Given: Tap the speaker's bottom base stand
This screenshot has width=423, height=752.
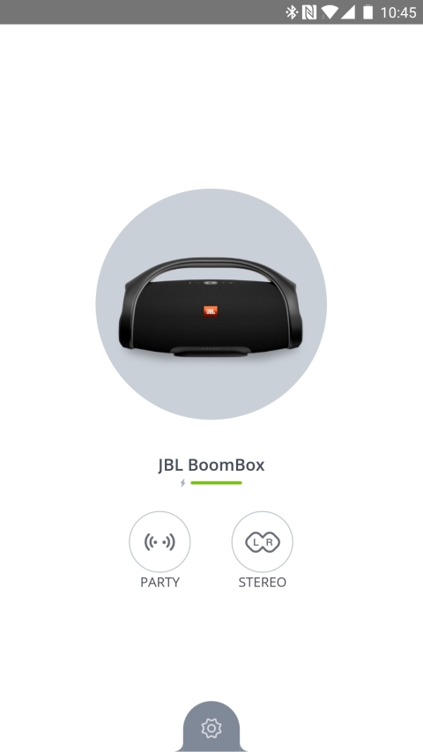Looking at the screenshot, I should pos(210,351).
